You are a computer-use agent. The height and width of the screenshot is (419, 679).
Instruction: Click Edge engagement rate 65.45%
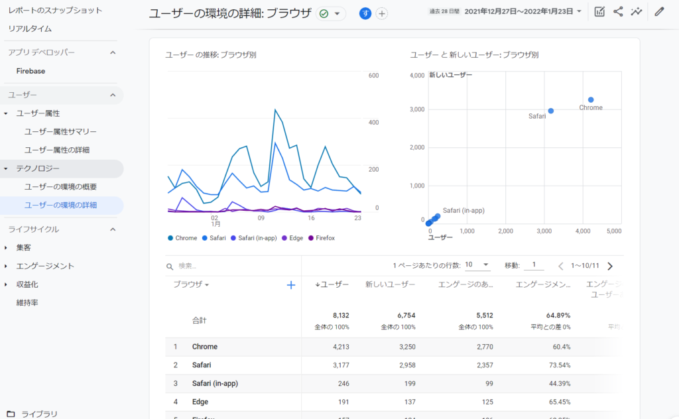560,402
